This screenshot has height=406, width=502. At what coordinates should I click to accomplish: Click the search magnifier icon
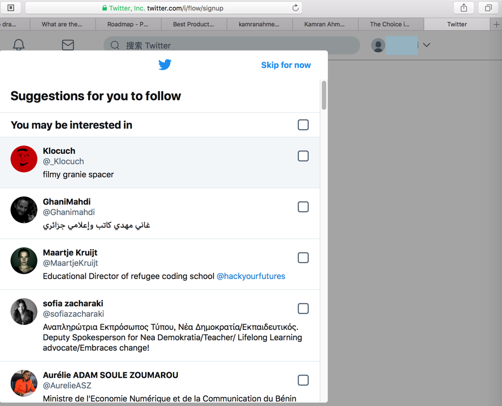point(115,45)
